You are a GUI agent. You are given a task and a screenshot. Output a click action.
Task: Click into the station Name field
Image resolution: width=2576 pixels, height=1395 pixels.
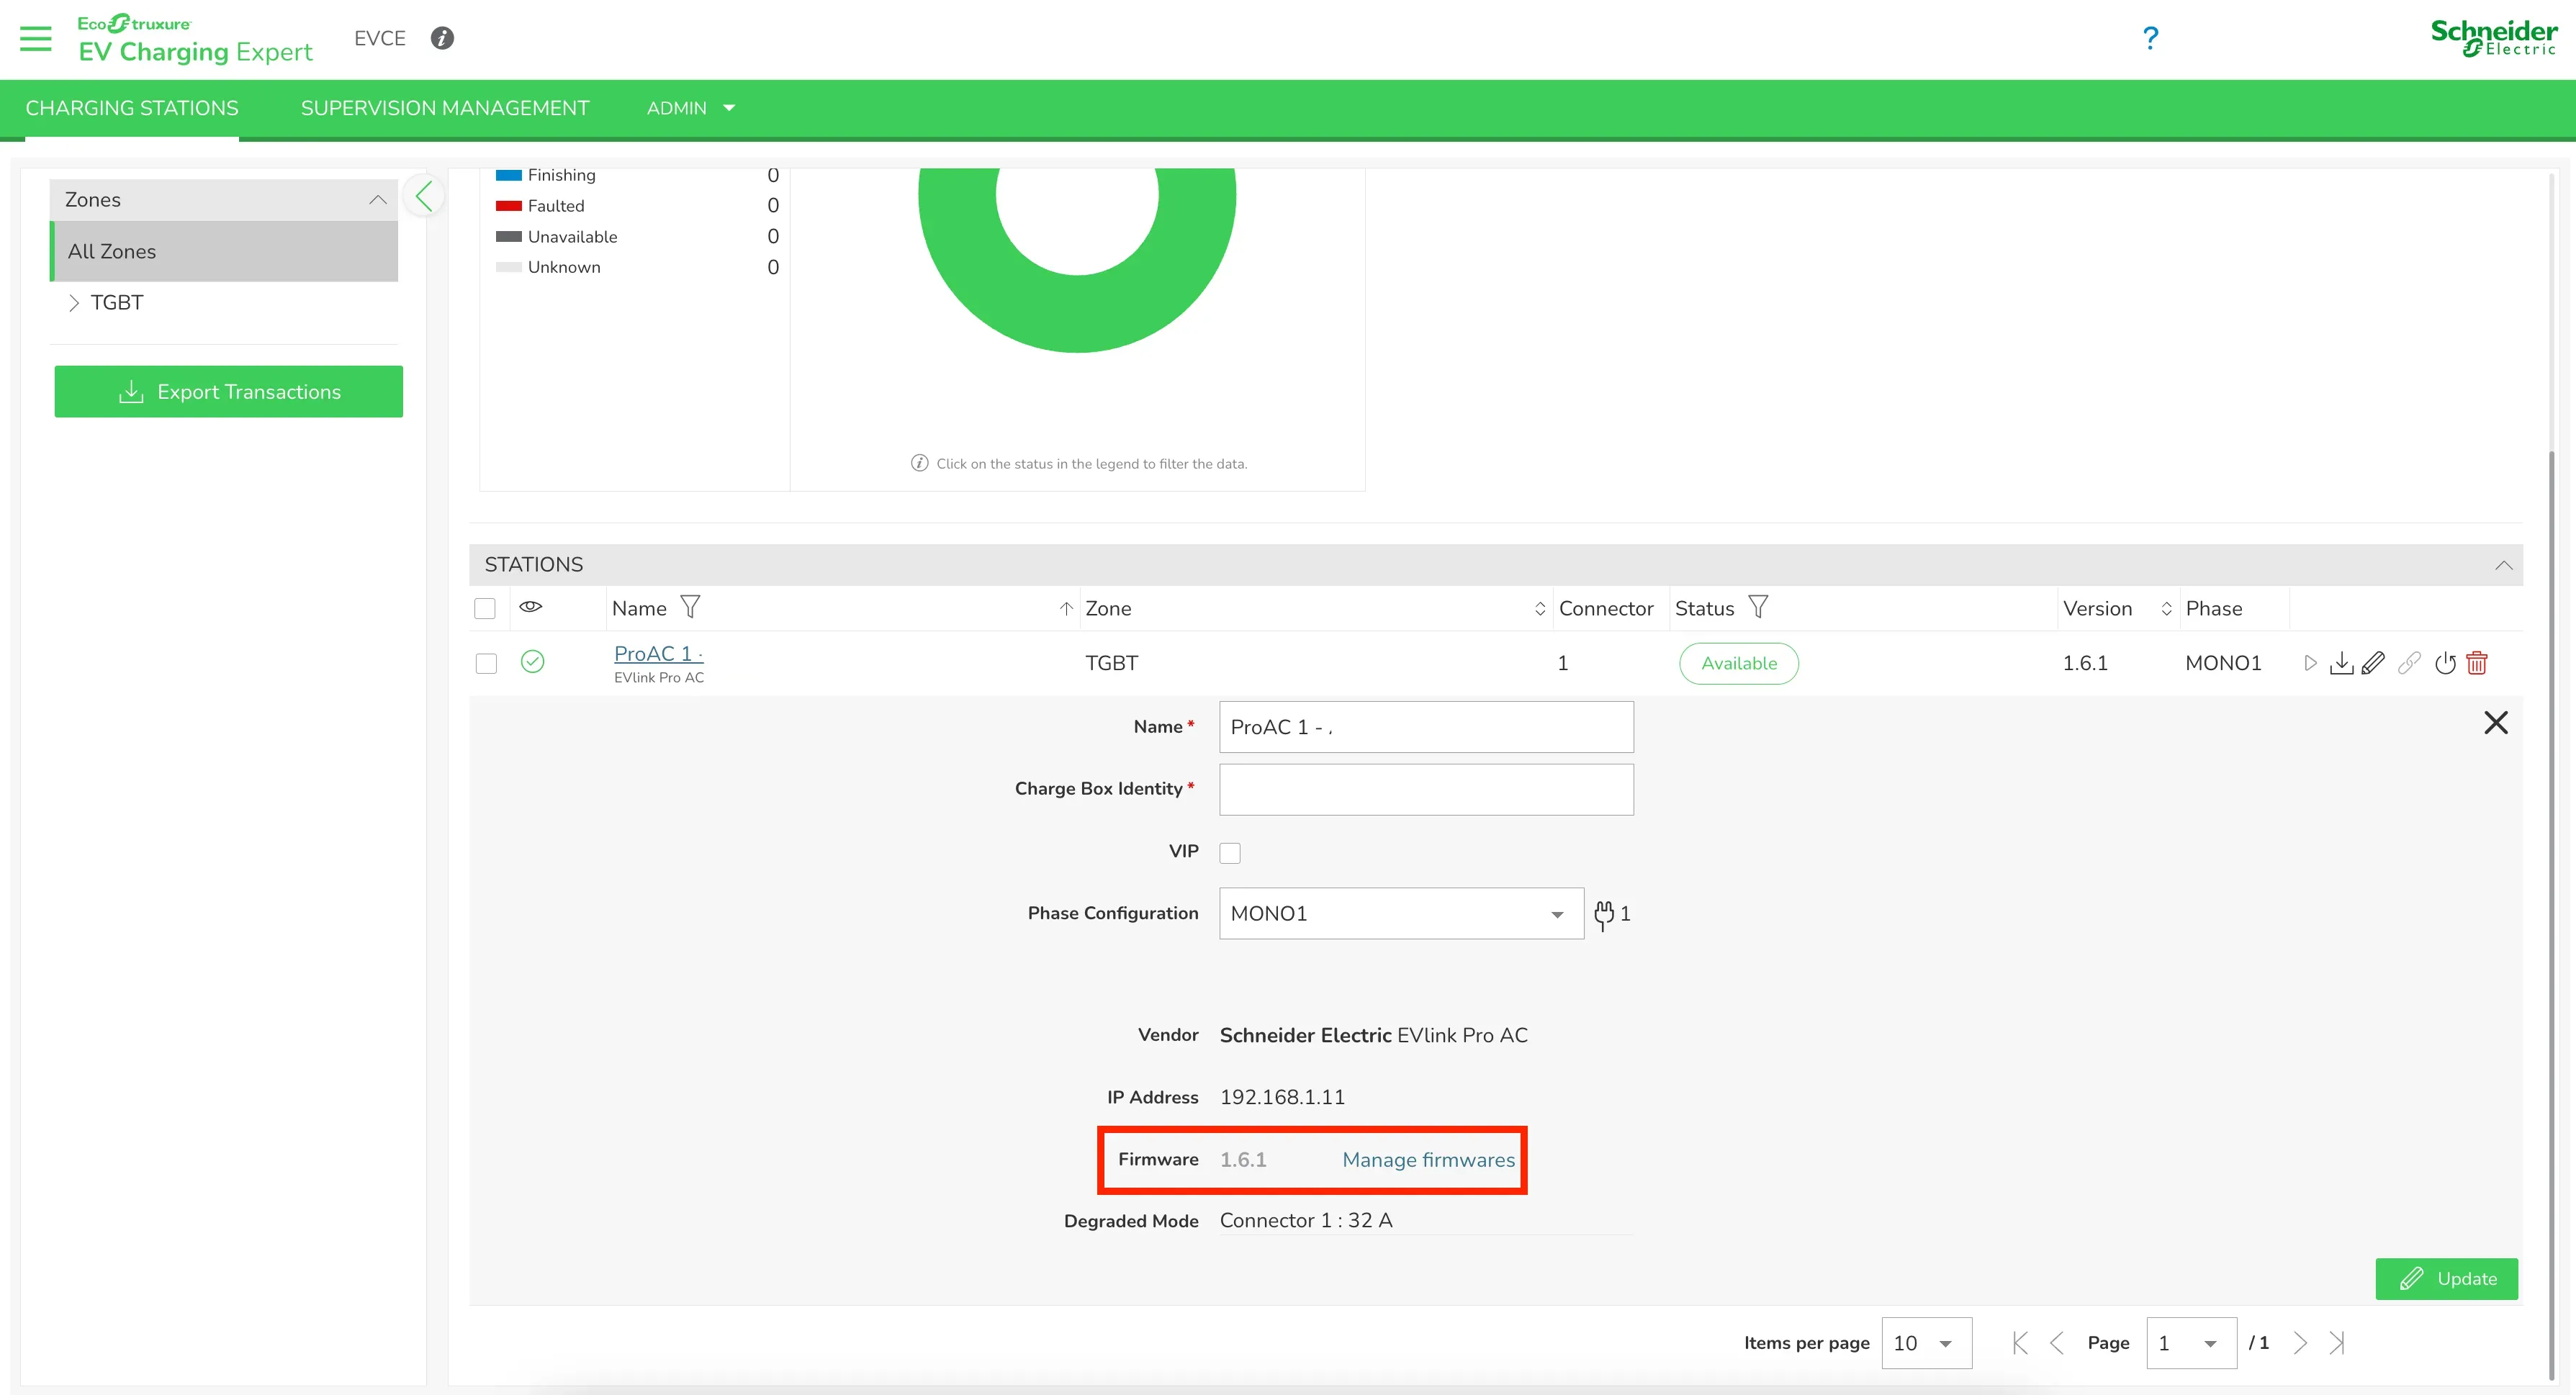point(1426,727)
